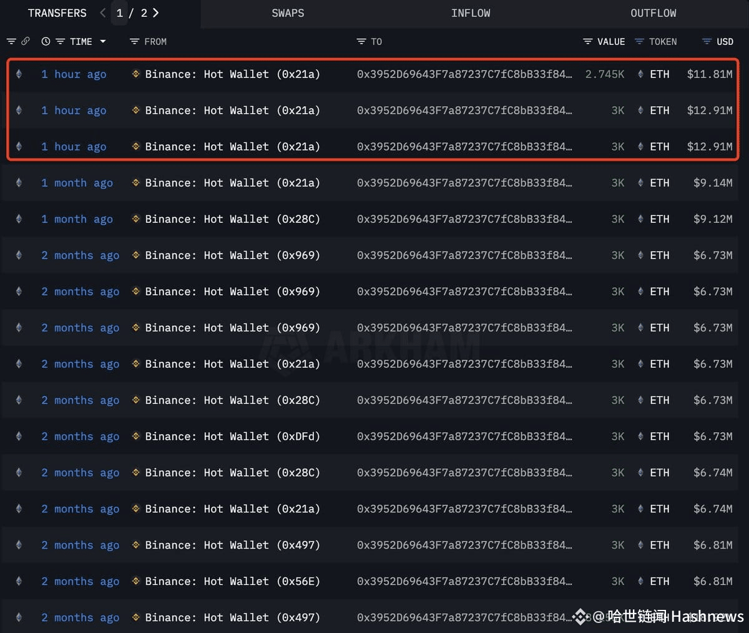The width and height of the screenshot is (749, 633).
Task: Open recipient address in the $9.14M row
Action: coord(464,183)
